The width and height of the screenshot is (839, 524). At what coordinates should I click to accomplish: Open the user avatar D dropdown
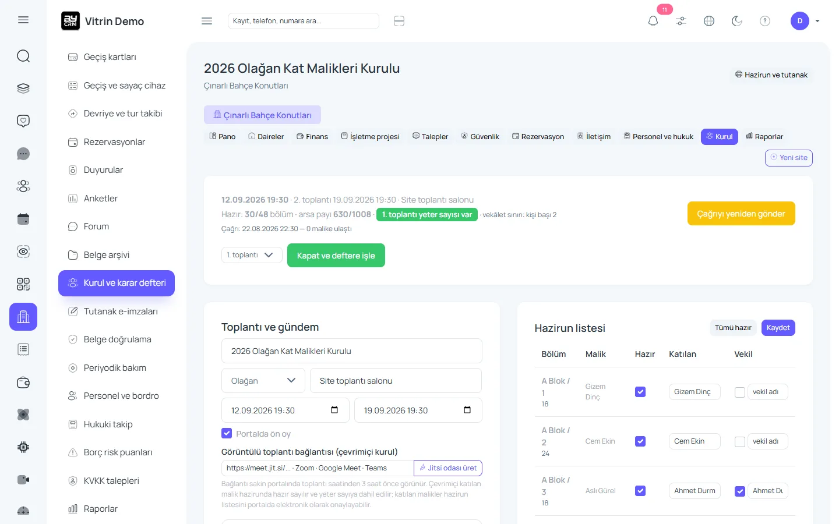[805, 21]
